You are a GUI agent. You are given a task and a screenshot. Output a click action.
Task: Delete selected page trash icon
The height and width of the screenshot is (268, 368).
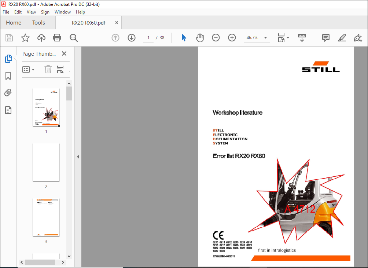point(48,69)
